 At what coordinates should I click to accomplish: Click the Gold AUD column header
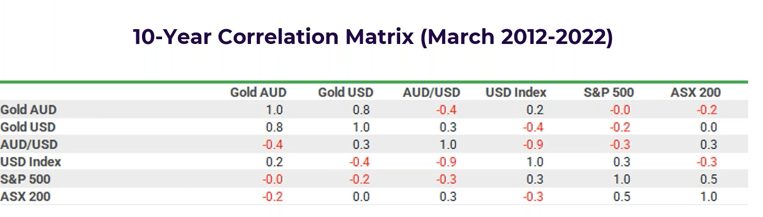coord(258,92)
